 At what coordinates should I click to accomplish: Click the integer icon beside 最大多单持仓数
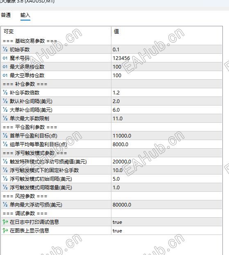pos(5,67)
